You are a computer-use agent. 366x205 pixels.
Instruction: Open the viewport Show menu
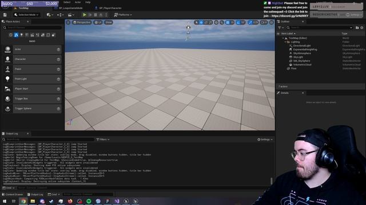pyautogui.click(x=109, y=22)
